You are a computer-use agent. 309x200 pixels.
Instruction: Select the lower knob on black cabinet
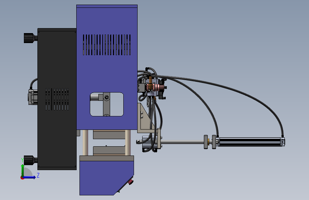(30, 160)
